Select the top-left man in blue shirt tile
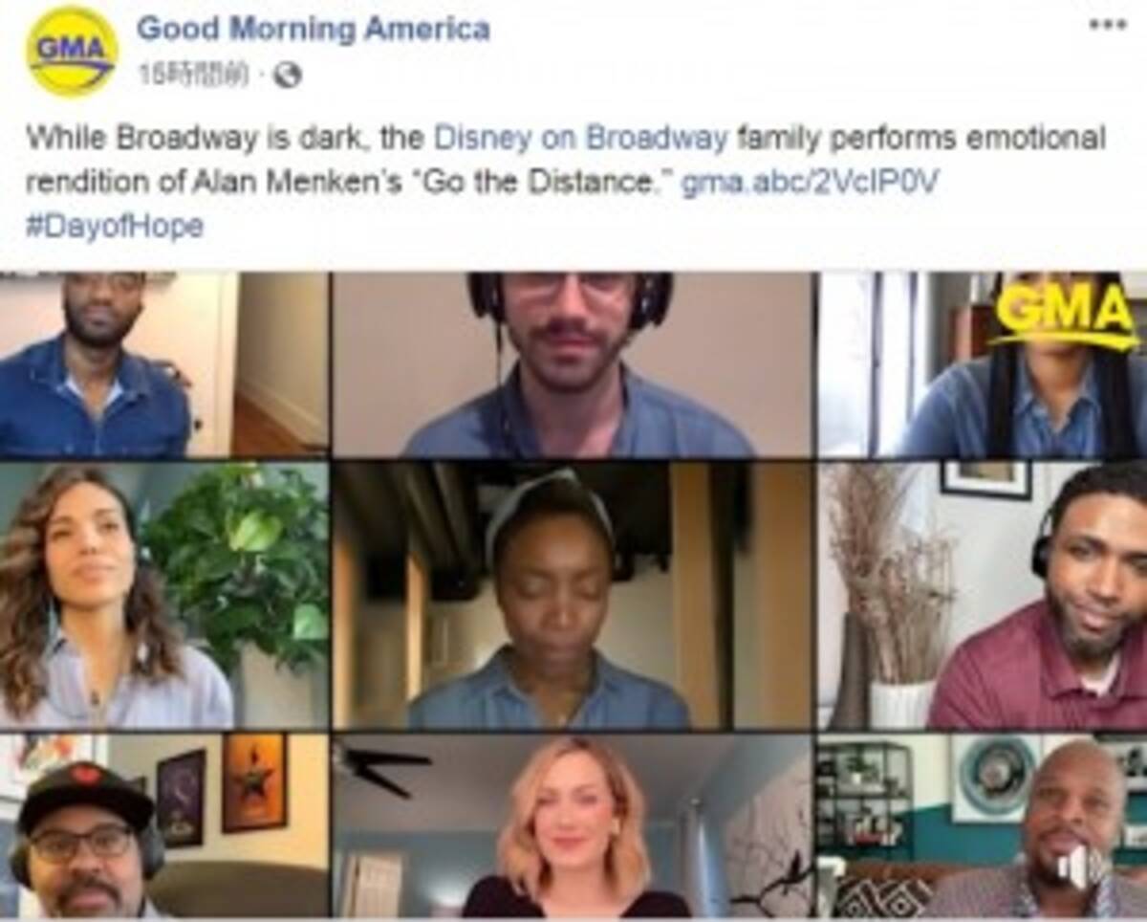1147x922 pixels. (163, 364)
